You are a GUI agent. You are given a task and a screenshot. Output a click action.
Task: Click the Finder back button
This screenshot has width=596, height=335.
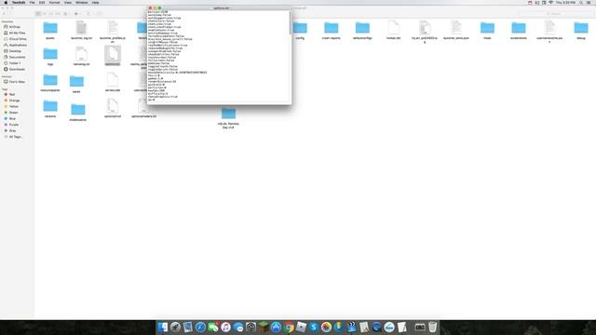[x=5, y=14]
